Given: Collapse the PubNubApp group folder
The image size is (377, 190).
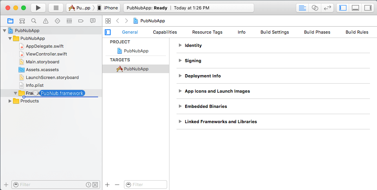Looking at the screenshot, I should point(10,38).
